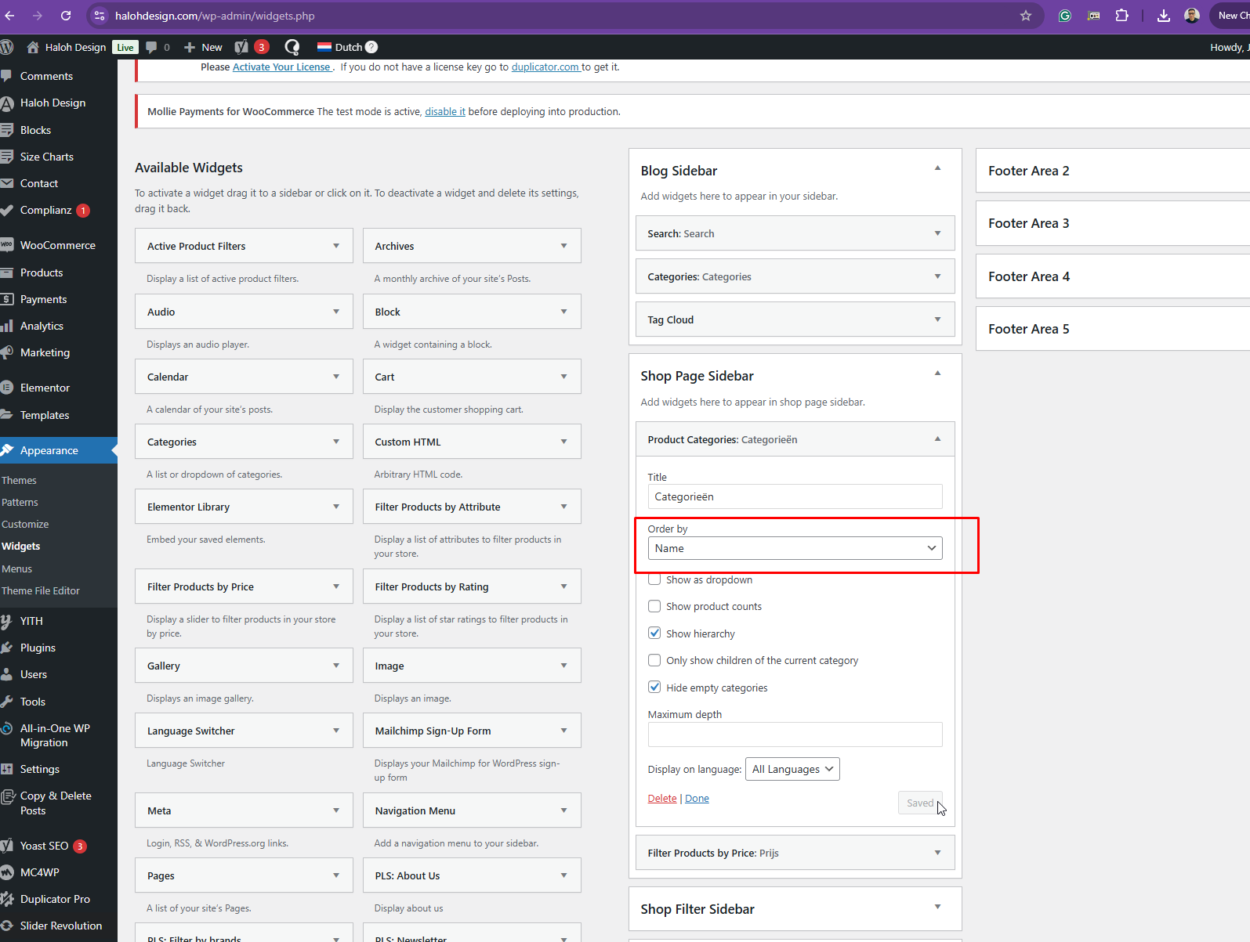Open Plugins in sidebar

[x=38, y=648]
